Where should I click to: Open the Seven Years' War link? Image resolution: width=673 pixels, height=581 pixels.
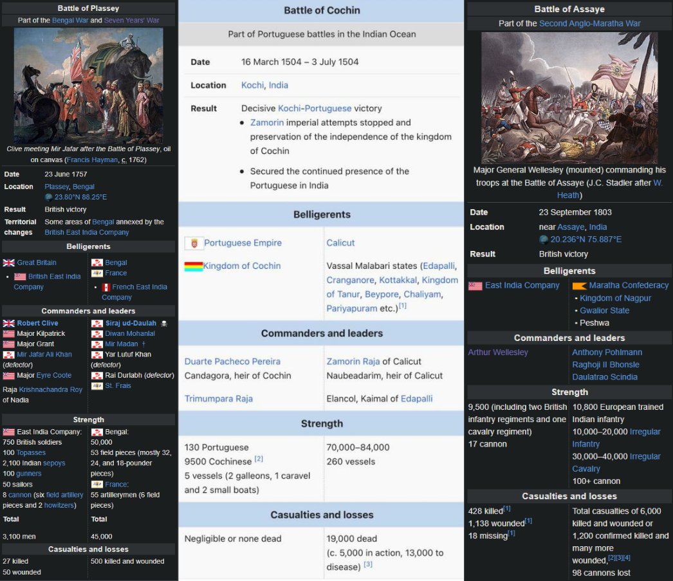[131, 20]
